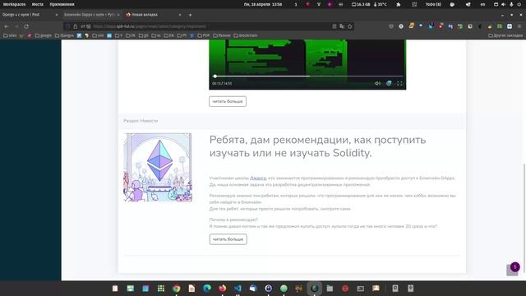Open the Solidity article headline
The image size is (526, 296).
click(x=317, y=146)
